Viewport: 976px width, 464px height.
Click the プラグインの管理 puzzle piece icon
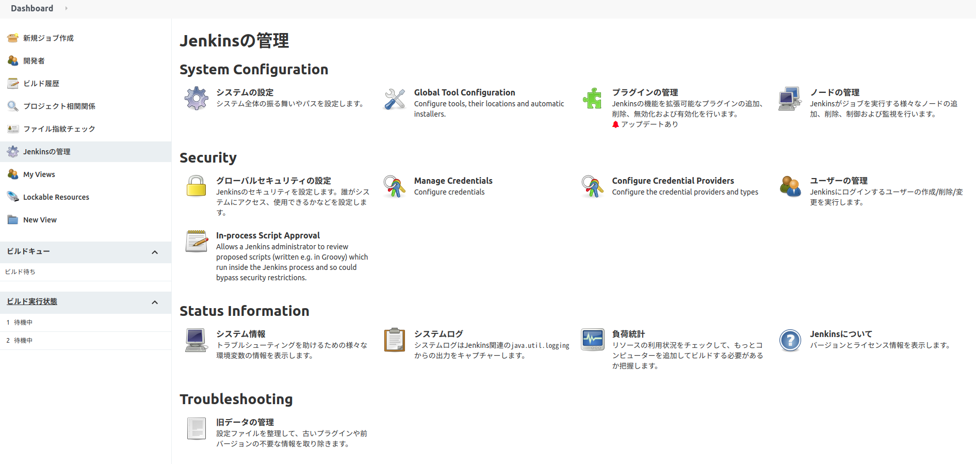593,99
